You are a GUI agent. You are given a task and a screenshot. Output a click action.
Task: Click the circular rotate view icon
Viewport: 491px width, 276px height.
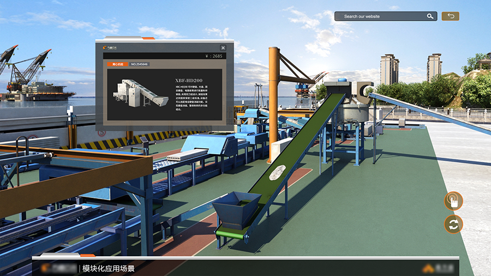tap(453, 224)
